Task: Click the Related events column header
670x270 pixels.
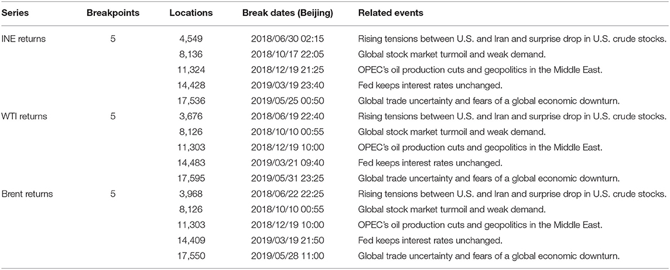Action: (391, 13)
